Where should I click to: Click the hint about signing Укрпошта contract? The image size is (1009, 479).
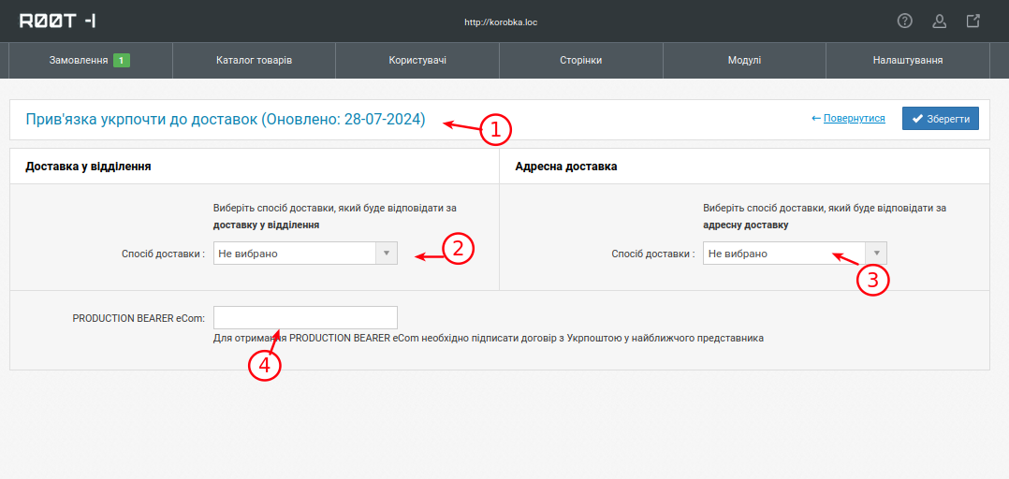click(489, 338)
